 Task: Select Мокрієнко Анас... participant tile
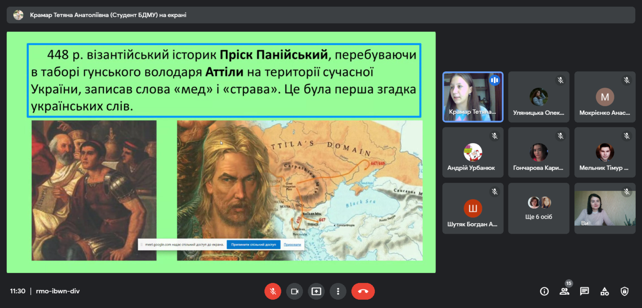(605, 97)
